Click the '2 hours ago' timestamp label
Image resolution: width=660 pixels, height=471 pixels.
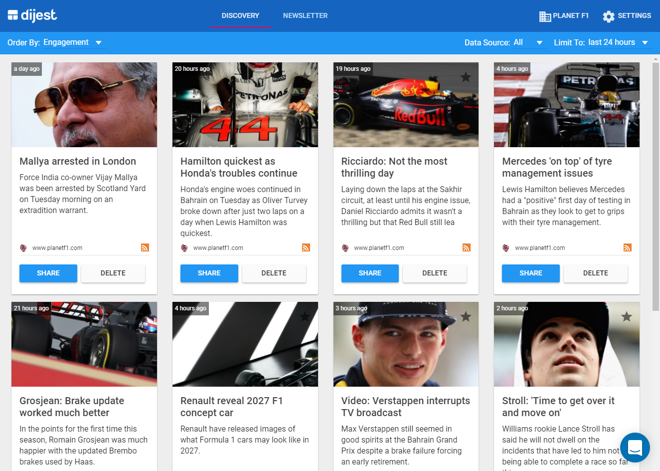click(x=512, y=308)
